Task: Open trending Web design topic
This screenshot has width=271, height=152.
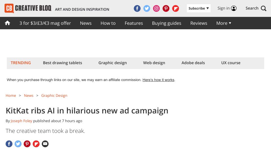Action: [154, 63]
